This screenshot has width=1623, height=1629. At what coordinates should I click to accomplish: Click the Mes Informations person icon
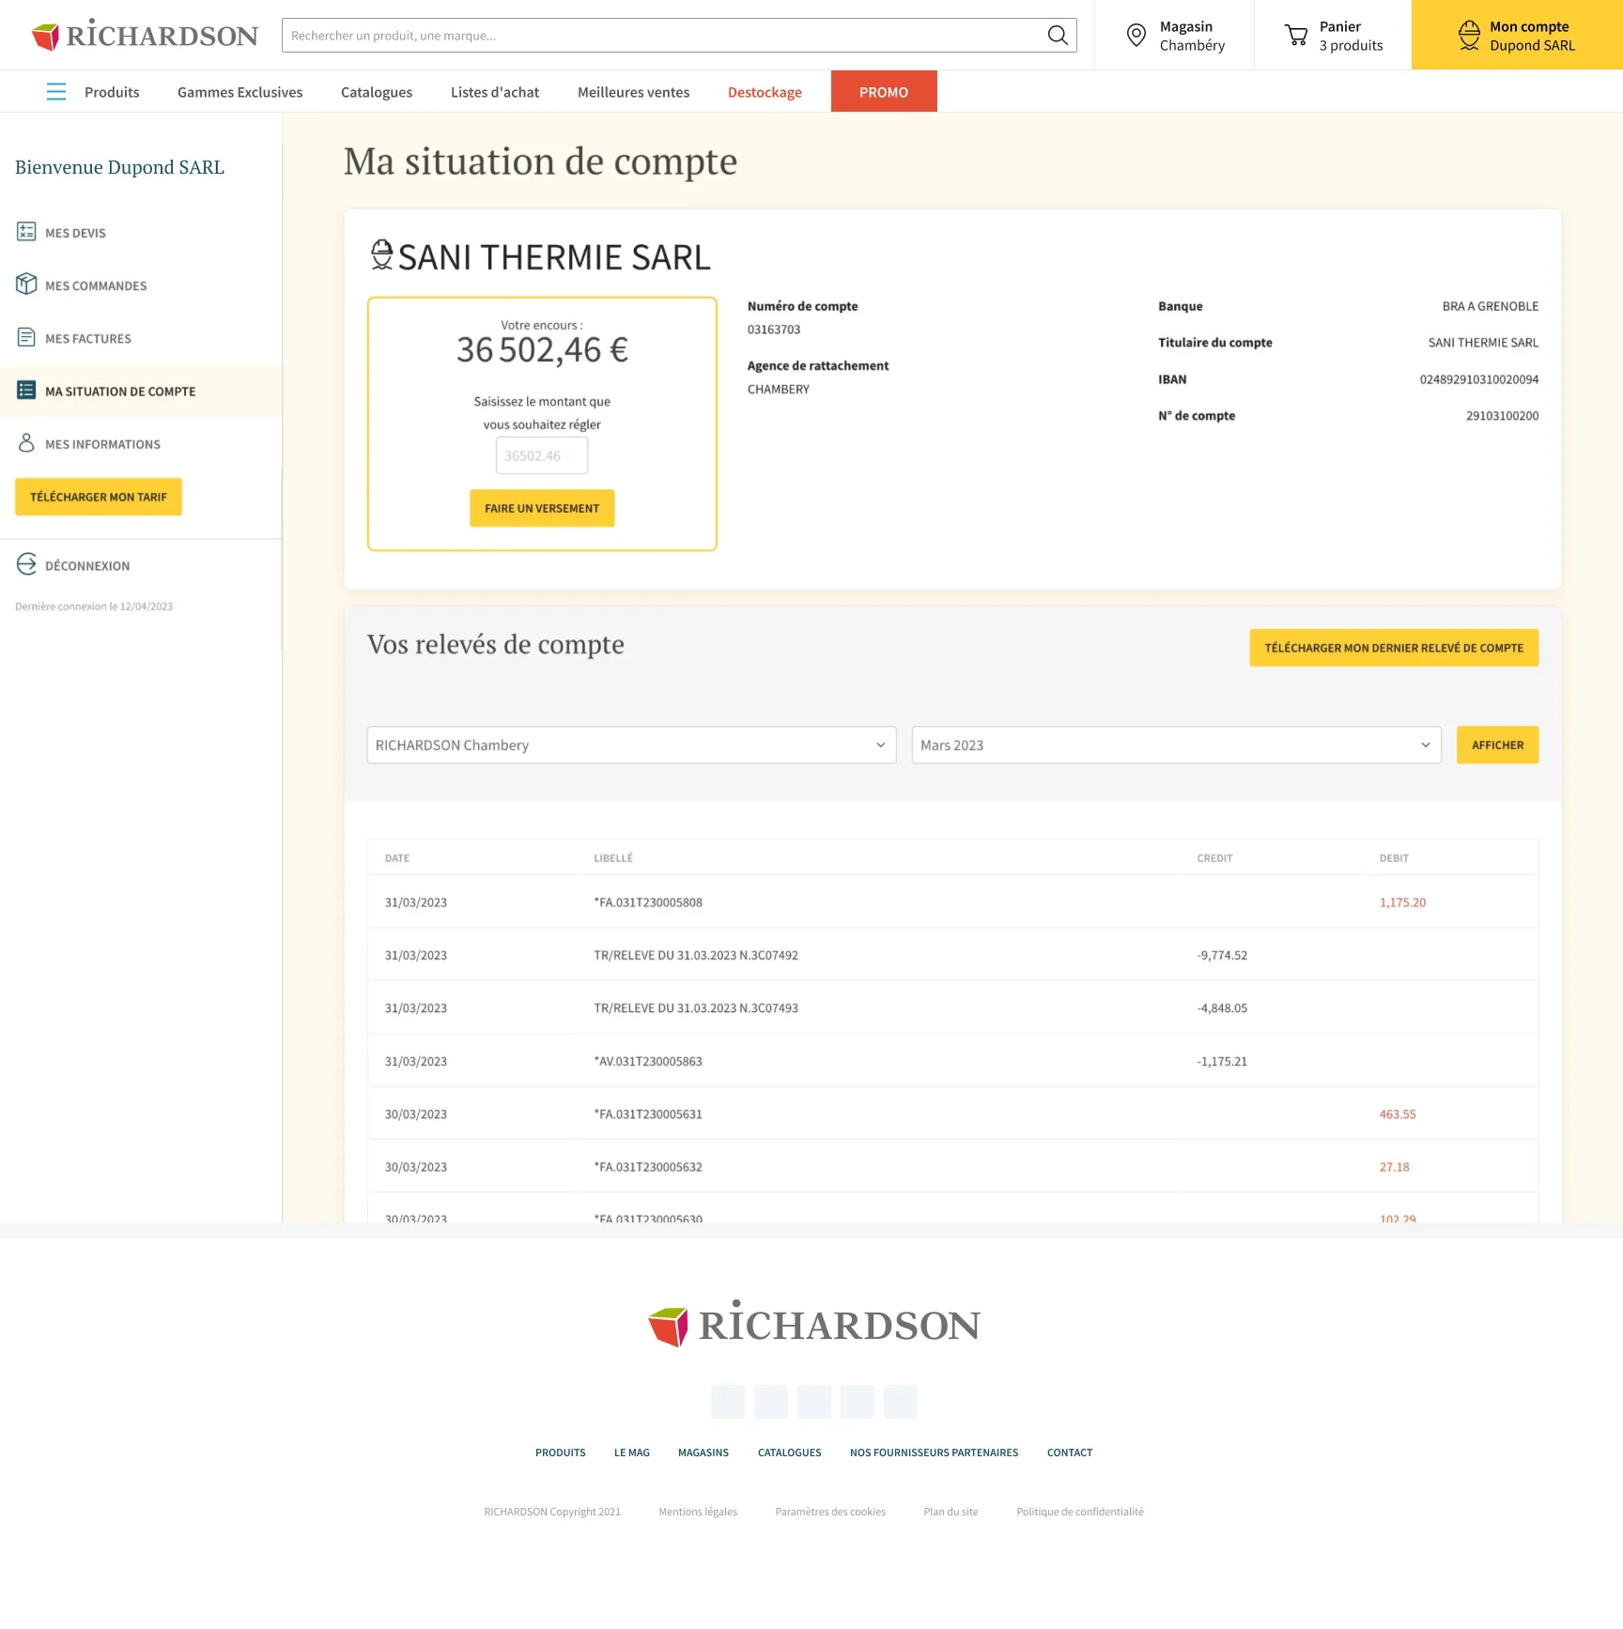[x=26, y=443]
